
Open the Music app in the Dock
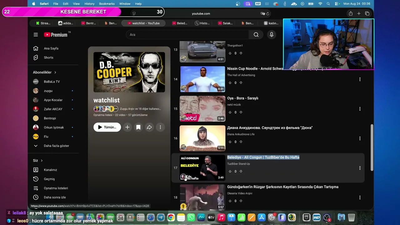tap(221, 217)
